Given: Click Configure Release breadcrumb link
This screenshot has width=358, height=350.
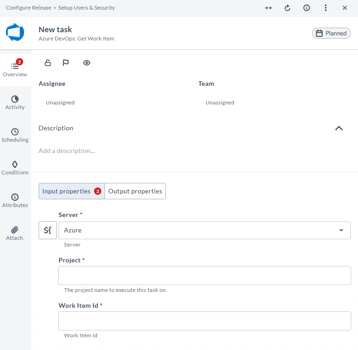Looking at the screenshot, I should click(x=29, y=8).
